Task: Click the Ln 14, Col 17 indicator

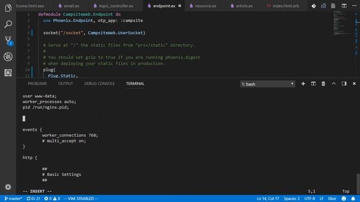Action: pos(268,199)
